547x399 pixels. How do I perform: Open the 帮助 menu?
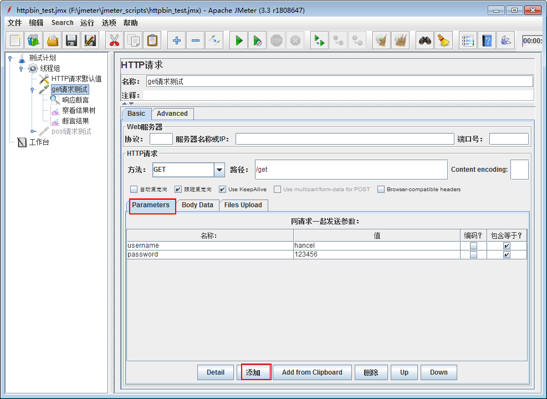click(130, 23)
